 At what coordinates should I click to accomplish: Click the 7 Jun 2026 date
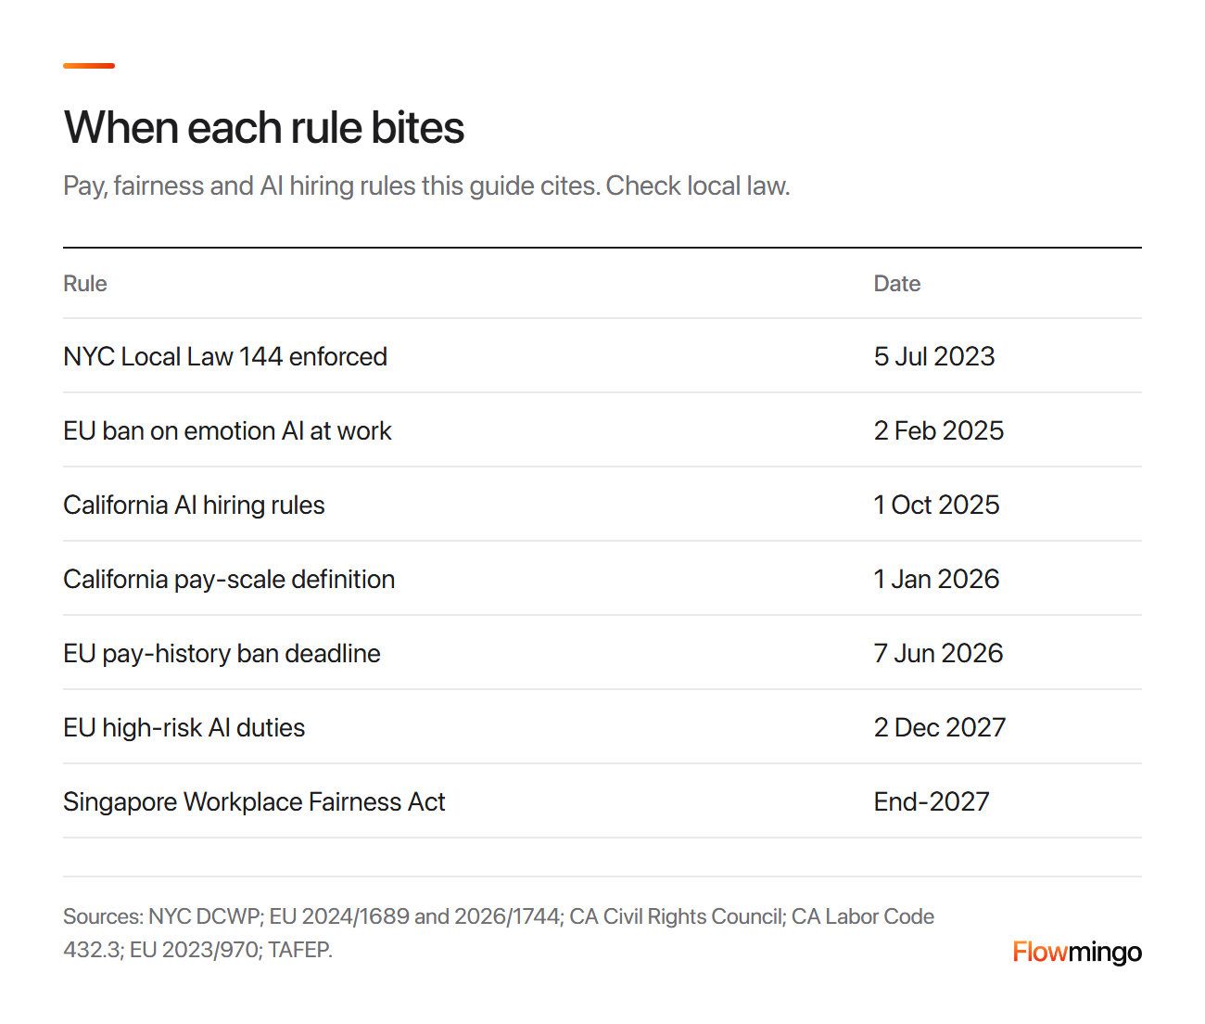click(x=939, y=653)
